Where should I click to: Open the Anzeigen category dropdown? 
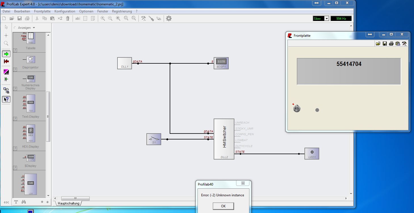pyautogui.click(x=34, y=28)
